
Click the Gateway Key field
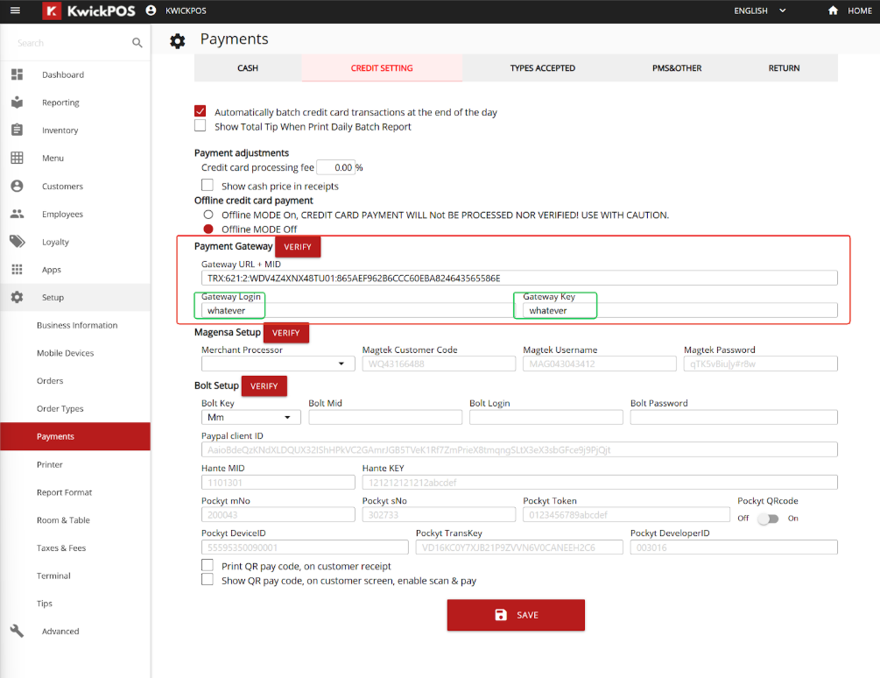[680, 310]
